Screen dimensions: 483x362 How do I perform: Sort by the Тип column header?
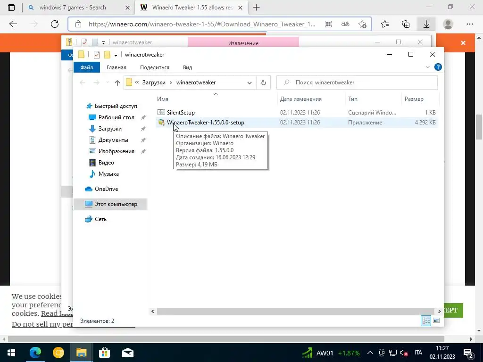pos(353,99)
